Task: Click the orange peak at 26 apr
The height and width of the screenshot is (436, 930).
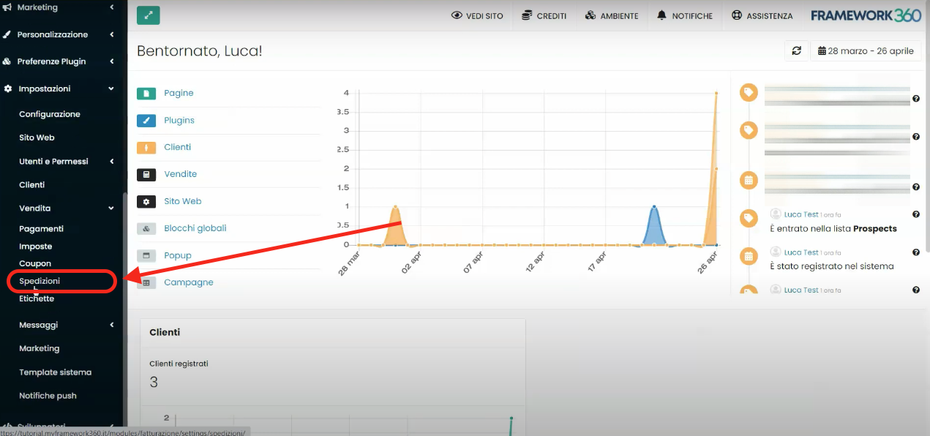Action: 716,94
